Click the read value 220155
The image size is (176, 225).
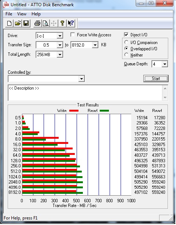click(158, 139)
